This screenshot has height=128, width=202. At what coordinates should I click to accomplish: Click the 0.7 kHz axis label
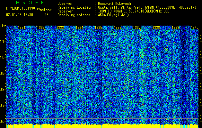[3, 106]
